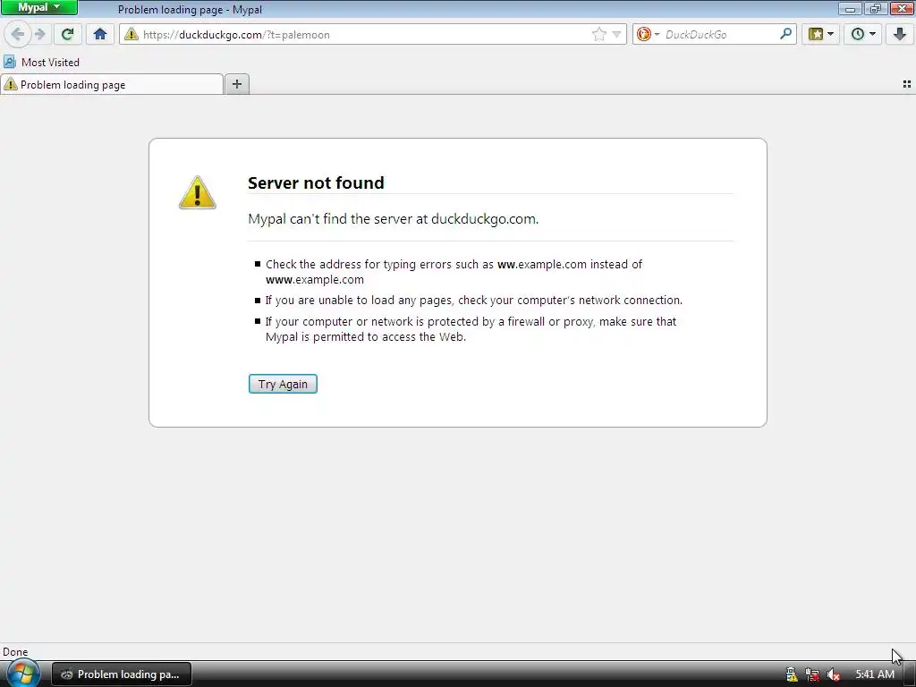Image resolution: width=916 pixels, height=687 pixels.
Task: Click the muted volume tray icon
Action: point(833,674)
